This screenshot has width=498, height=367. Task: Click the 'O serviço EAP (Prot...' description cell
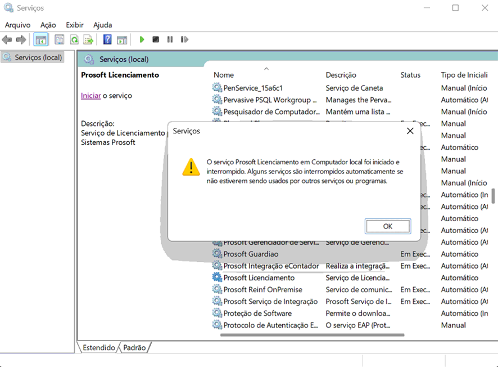(x=357, y=325)
